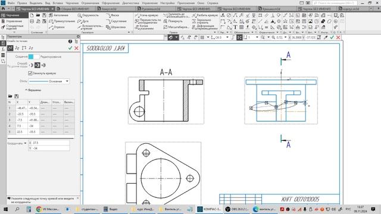Select the second curve mode icon in Parameters
The image size is (381, 214).
(17, 48)
